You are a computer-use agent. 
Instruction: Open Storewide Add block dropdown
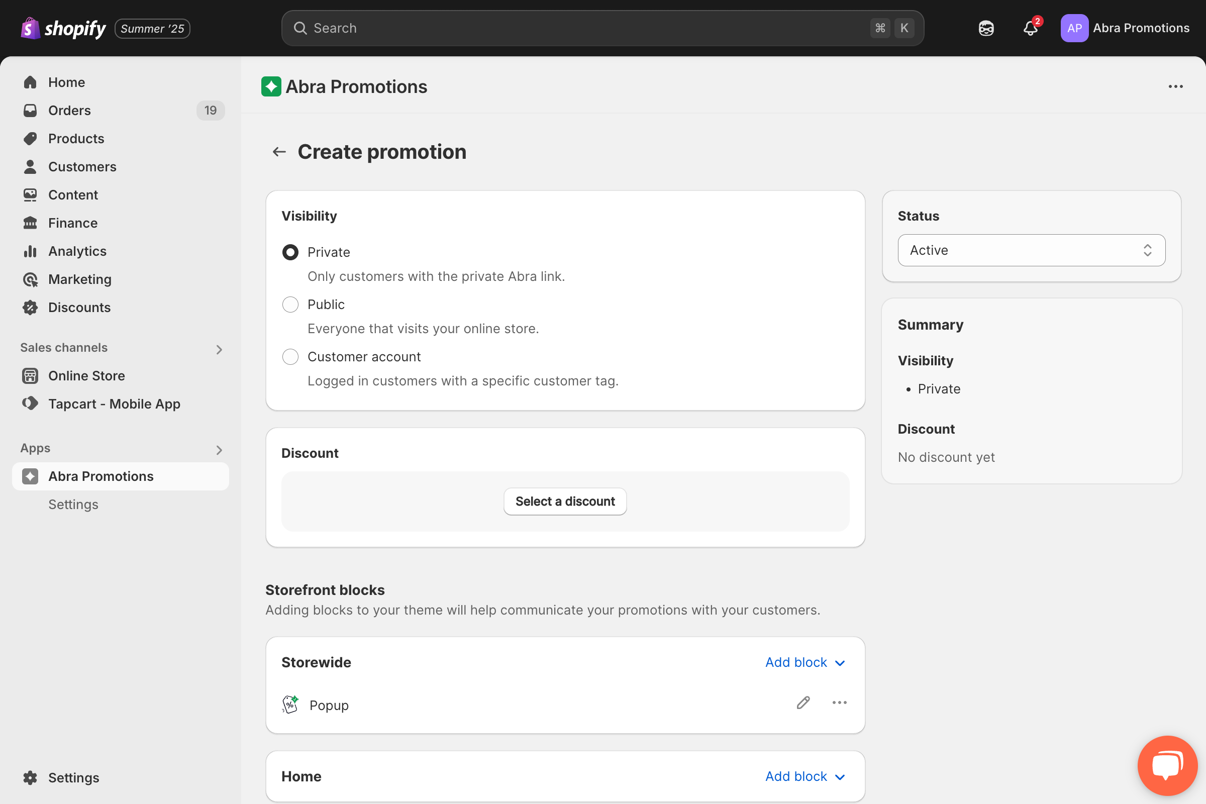coord(805,662)
